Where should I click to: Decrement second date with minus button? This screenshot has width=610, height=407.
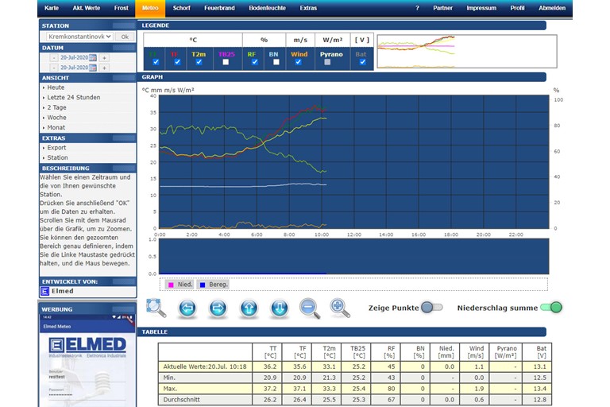(53, 68)
